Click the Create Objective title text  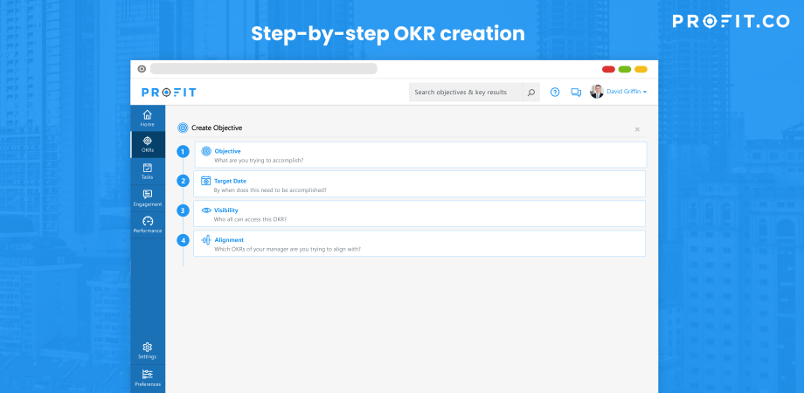pyautogui.click(x=217, y=128)
